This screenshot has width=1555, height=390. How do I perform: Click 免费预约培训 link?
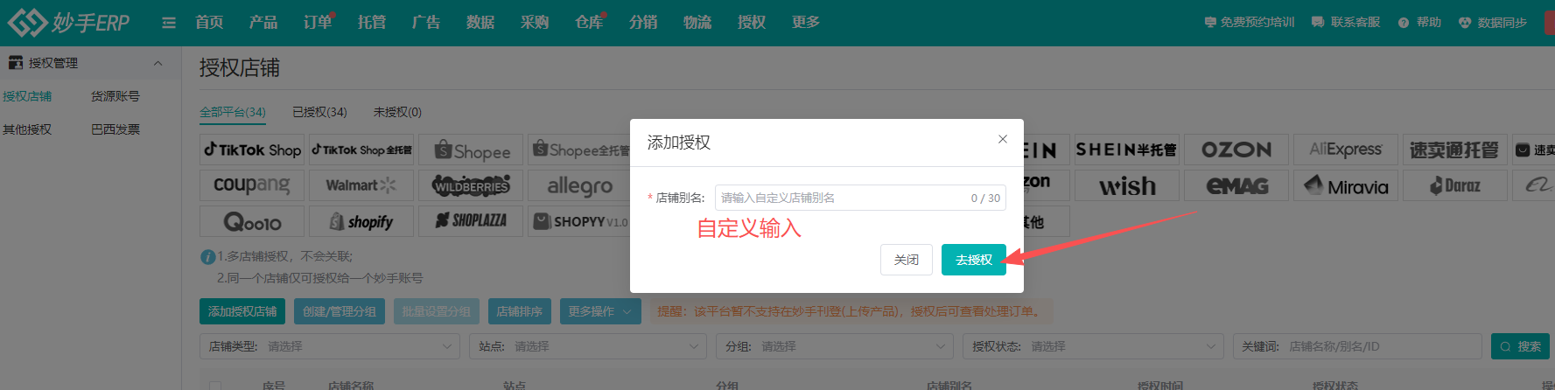(x=1250, y=22)
